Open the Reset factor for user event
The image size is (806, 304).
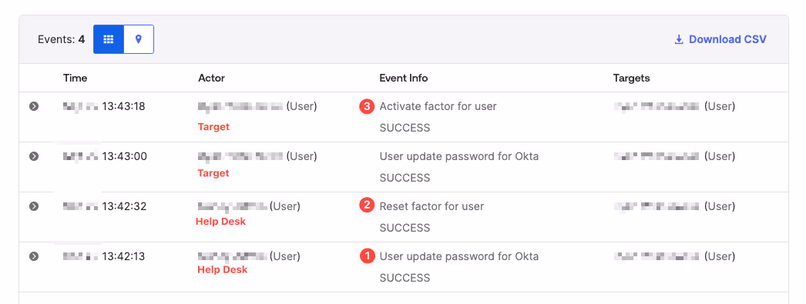tap(432, 206)
